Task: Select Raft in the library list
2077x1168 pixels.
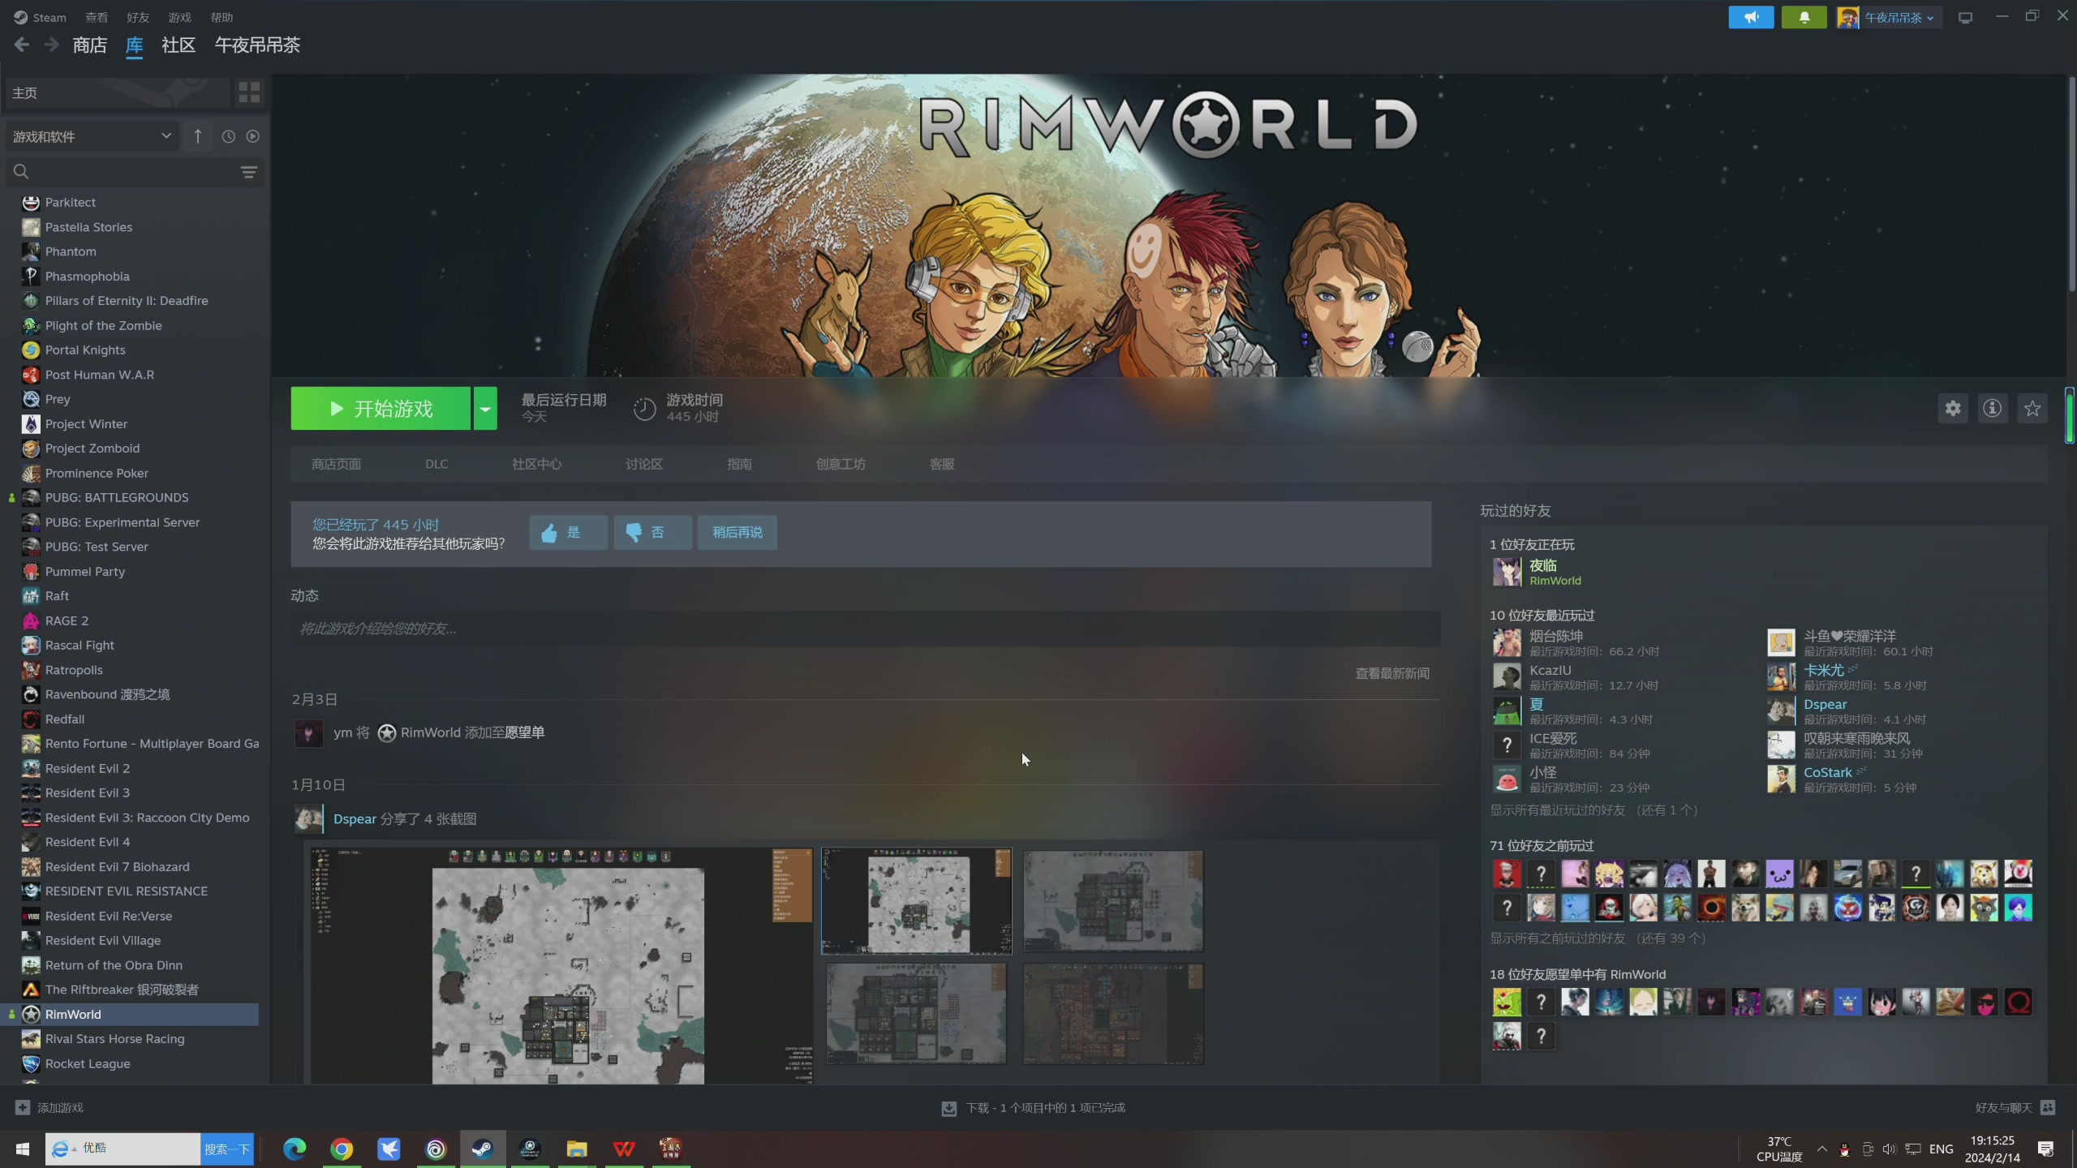Action: point(57,596)
